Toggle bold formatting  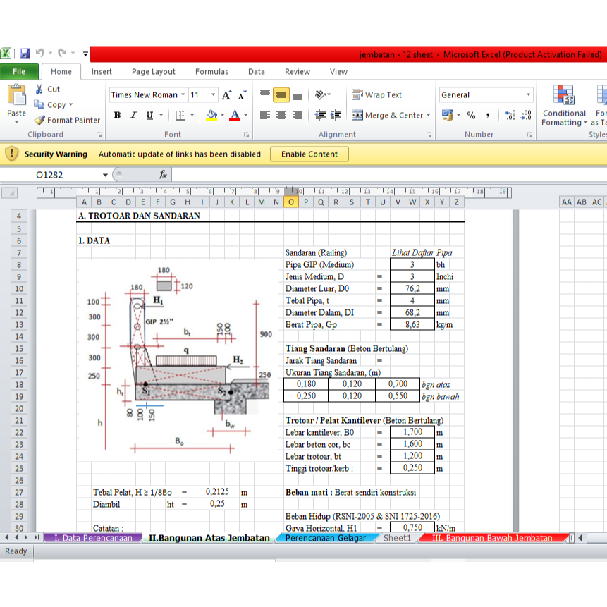click(117, 116)
